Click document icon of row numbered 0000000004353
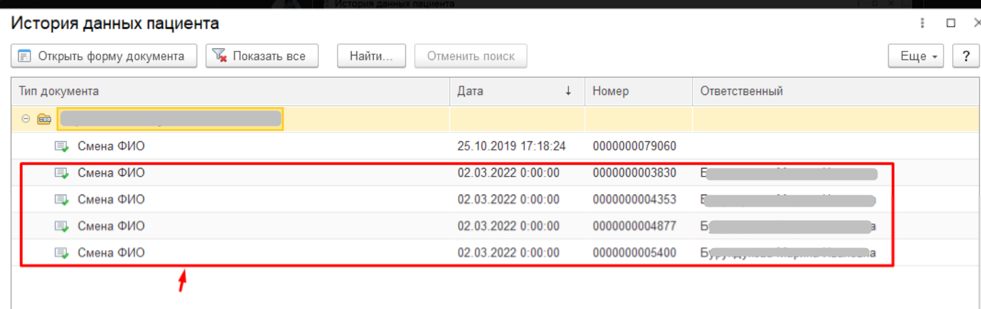This screenshot has height=309, width=981. click(x=62, y=200)
